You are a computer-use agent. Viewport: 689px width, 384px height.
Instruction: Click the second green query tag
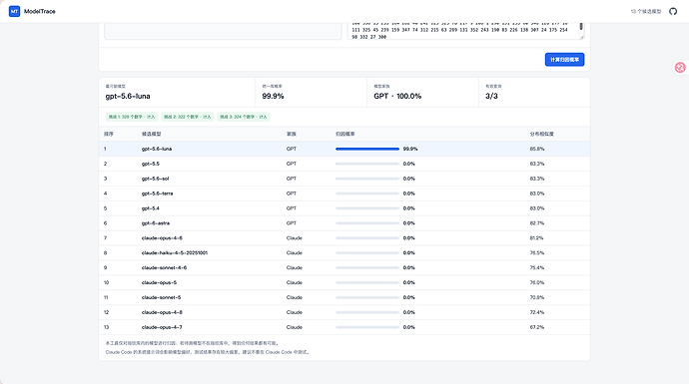[x=188, y=117]
